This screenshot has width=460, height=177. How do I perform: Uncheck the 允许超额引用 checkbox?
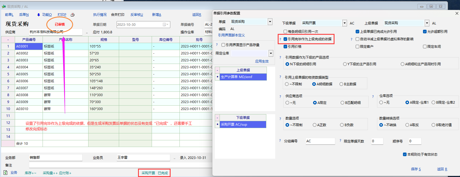click(x=425, y=32)
